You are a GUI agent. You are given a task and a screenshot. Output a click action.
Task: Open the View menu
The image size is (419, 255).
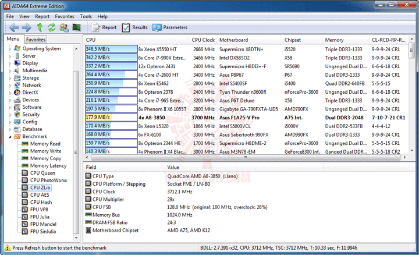click(24, 16)
